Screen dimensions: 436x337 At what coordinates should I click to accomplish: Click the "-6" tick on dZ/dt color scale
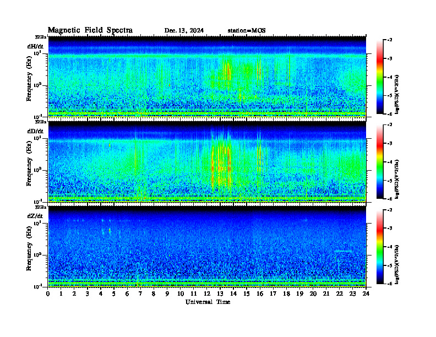pos(390,284)
